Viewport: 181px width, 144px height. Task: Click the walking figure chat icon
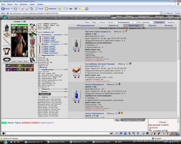pyautogui.click(x=129, y=133)
